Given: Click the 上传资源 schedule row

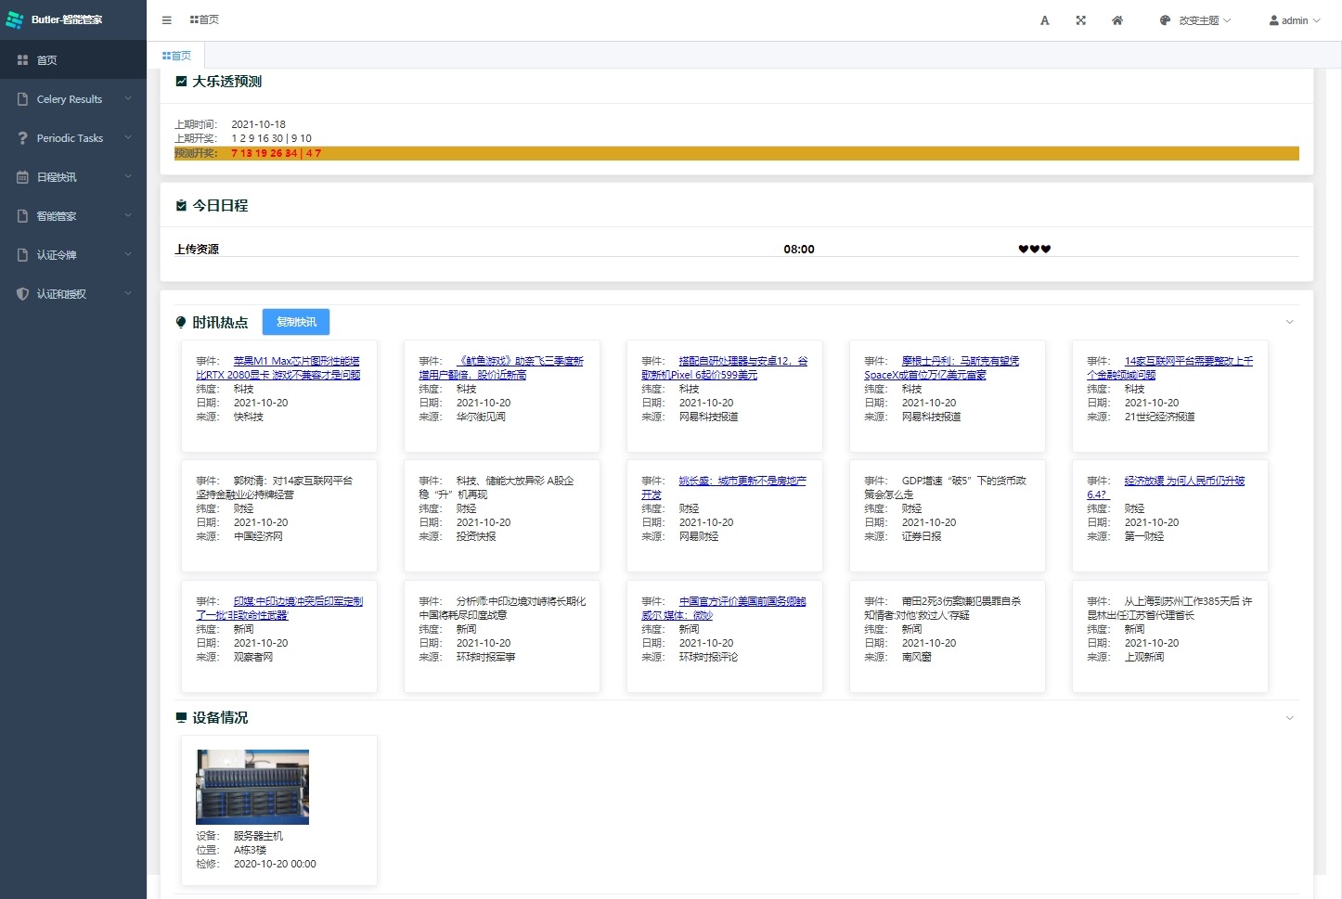Looking at the screenshot, I should coord(737,250).
